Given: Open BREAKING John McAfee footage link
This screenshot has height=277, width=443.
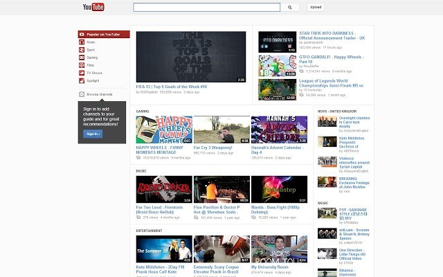Looking at the screenshot, I should coord(354,183).
